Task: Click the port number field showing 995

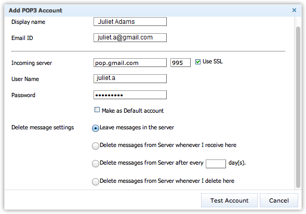Action: pos(180,63)
